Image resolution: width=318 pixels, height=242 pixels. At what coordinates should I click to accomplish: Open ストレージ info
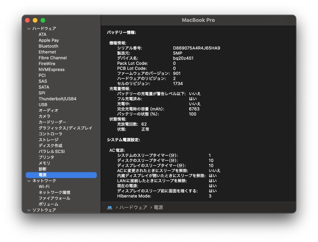tap(48, 140)
